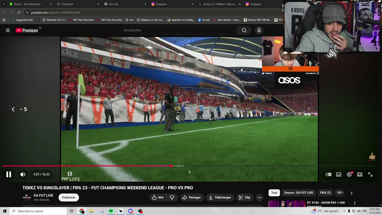Open the Tailor Brands bookmark

(227, 20)
